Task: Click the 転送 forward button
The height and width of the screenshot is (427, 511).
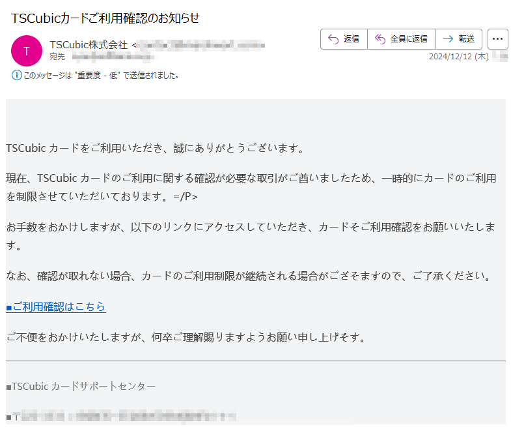Action: point(459,39)
